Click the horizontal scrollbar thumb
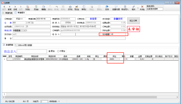 coord(81,97)
